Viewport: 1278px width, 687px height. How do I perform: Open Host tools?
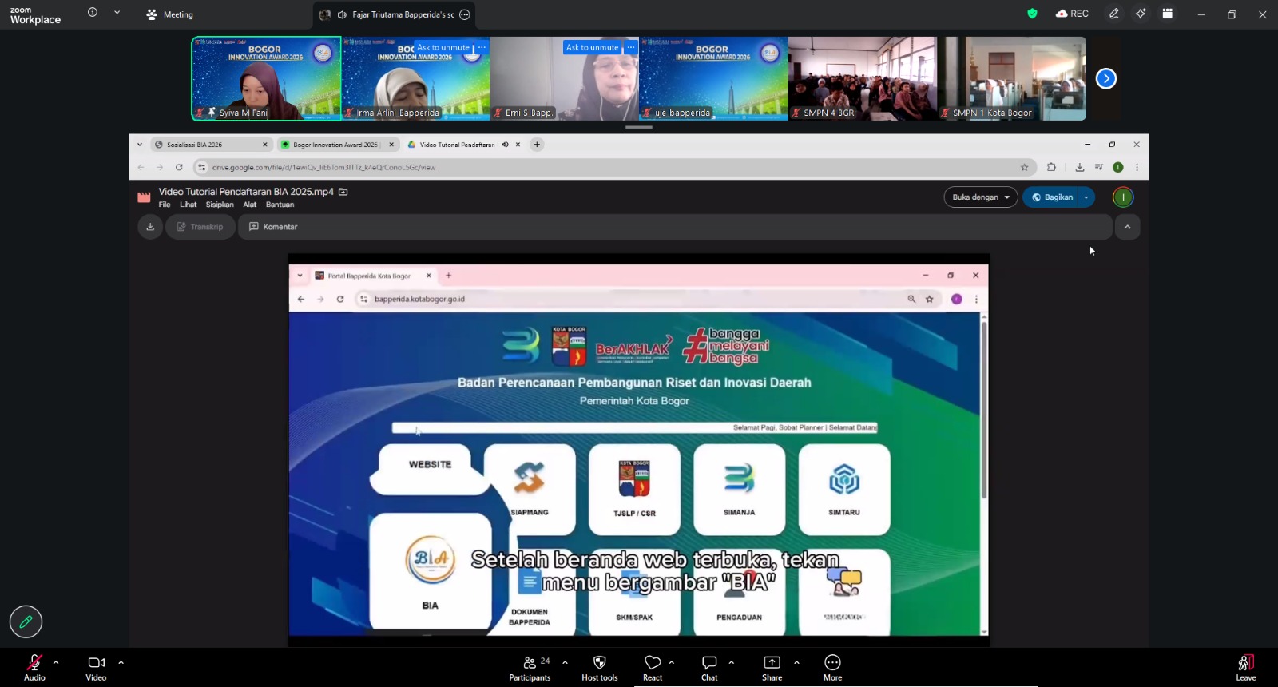point(600,668)
